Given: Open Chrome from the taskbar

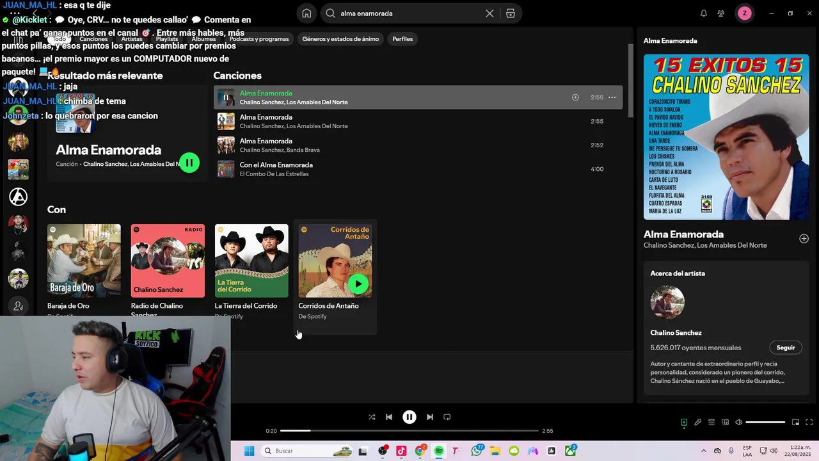Looking at the screenshot, I should (420, 451).
